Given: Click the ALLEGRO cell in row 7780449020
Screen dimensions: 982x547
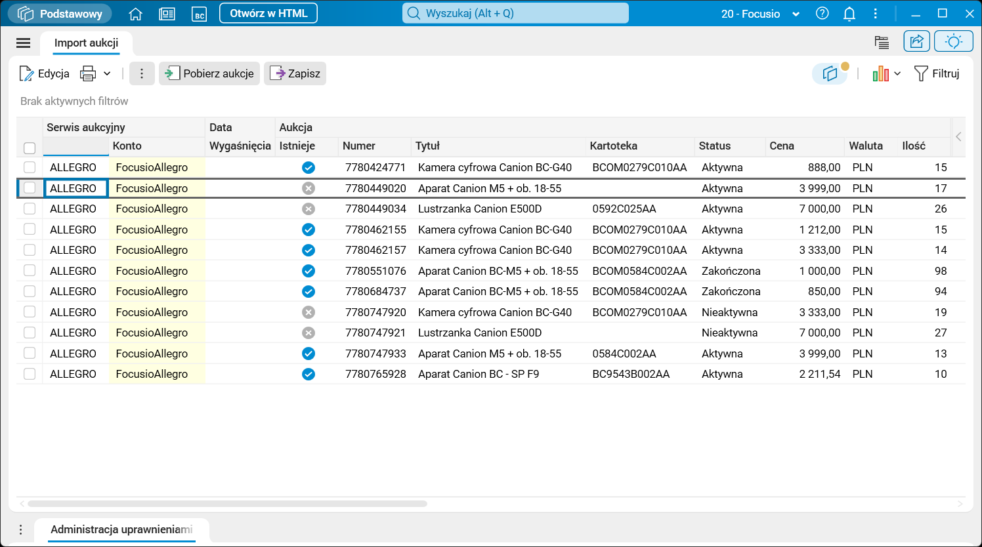Looking at the screenshot, I should click(x=75, y=188).
